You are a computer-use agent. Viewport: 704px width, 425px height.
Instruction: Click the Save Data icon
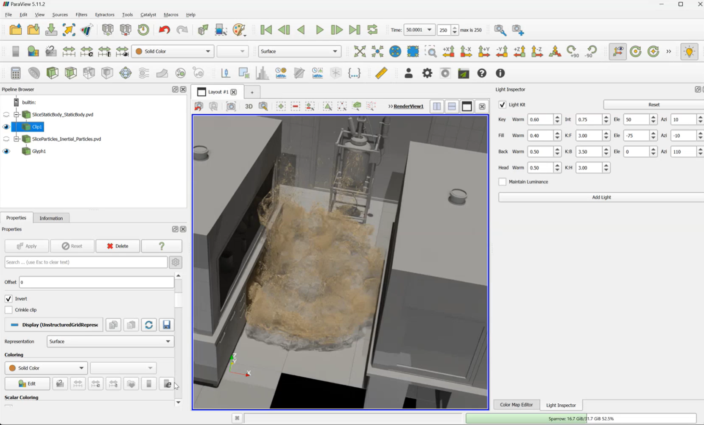pos(51,30)
